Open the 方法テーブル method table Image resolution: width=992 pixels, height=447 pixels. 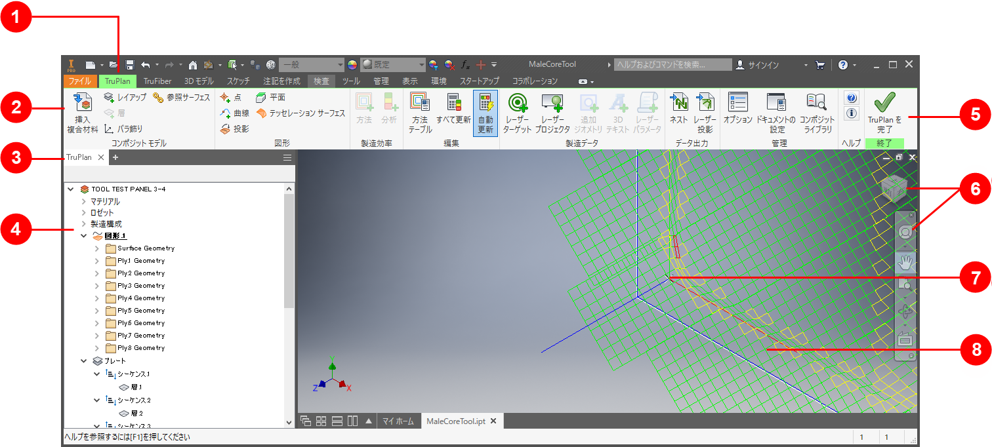tap(420, 112)
